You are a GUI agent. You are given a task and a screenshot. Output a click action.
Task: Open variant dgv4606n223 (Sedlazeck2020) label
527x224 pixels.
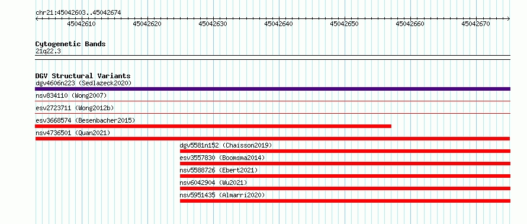pos(83,83)
